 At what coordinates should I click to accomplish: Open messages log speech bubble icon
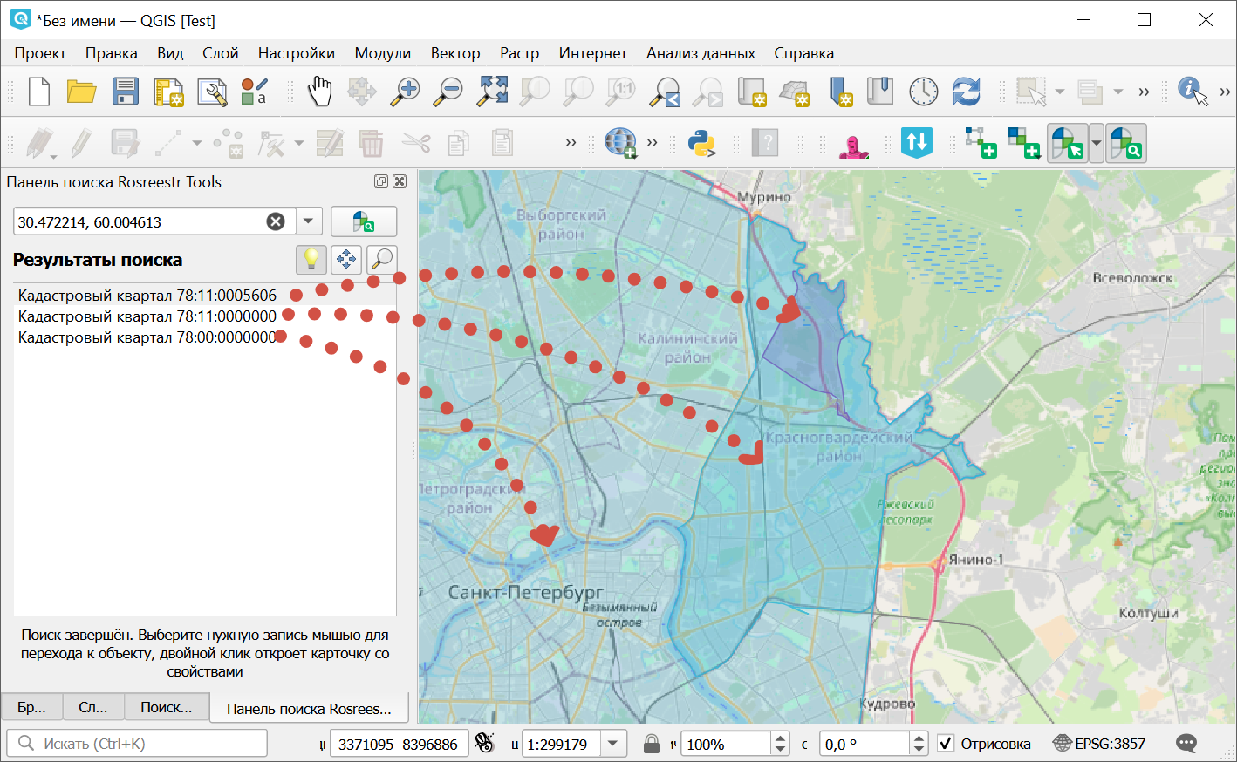1186,744
